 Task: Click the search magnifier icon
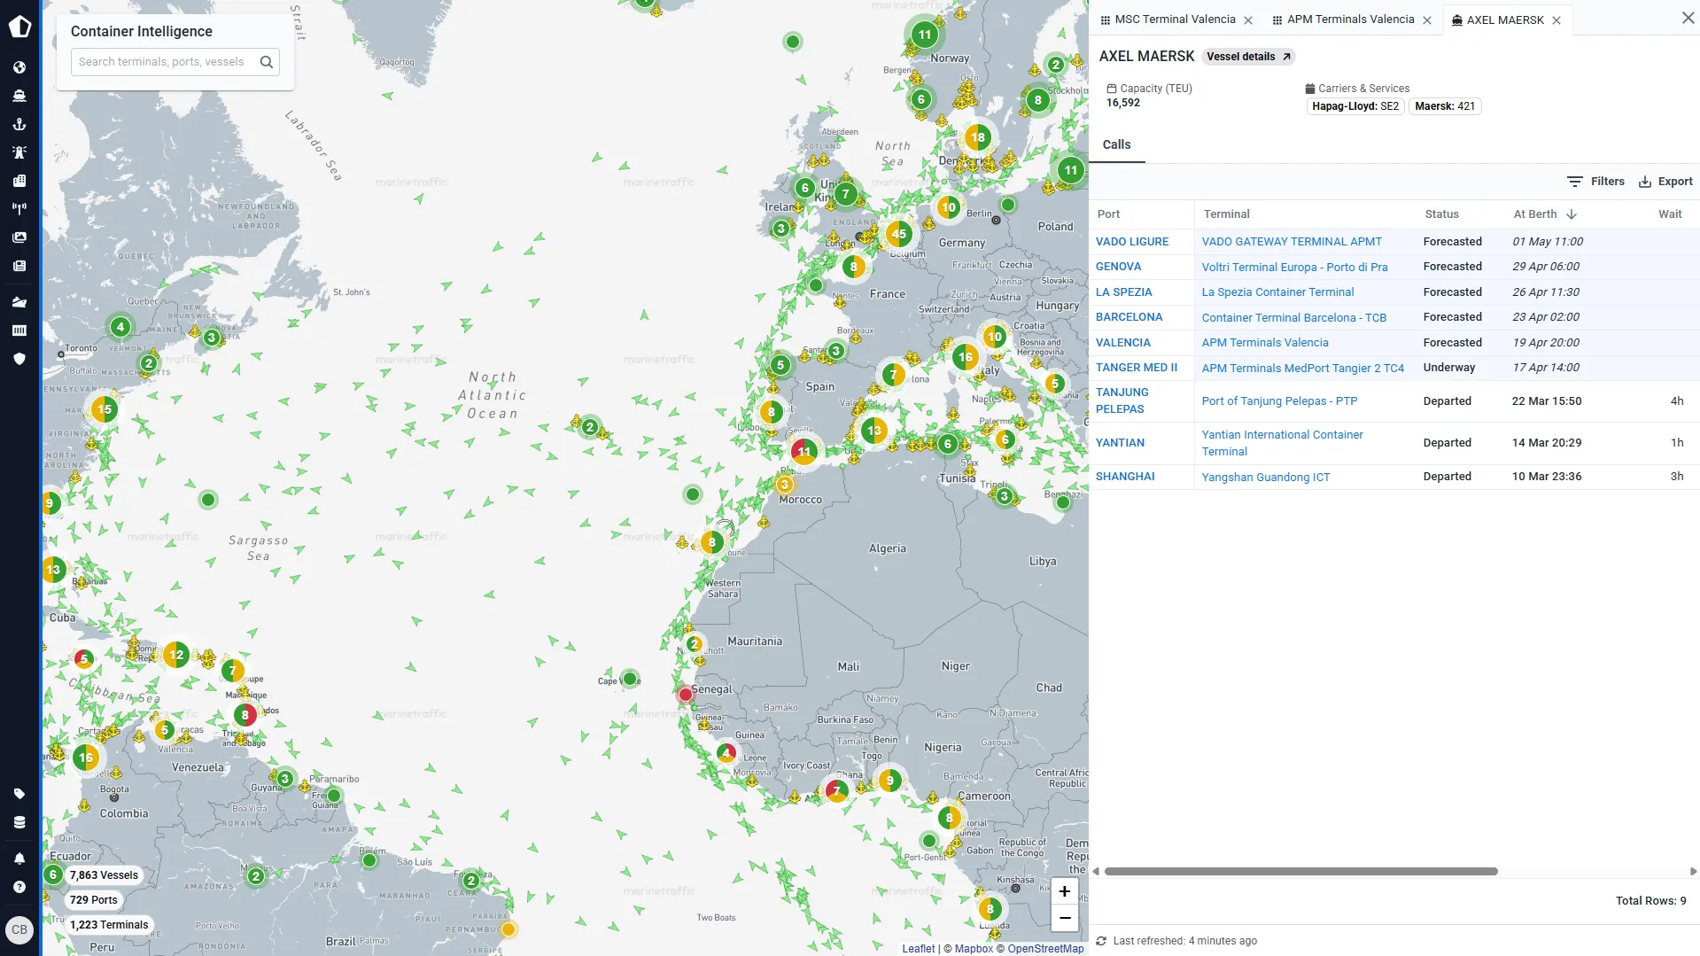(x=267, y=62)
